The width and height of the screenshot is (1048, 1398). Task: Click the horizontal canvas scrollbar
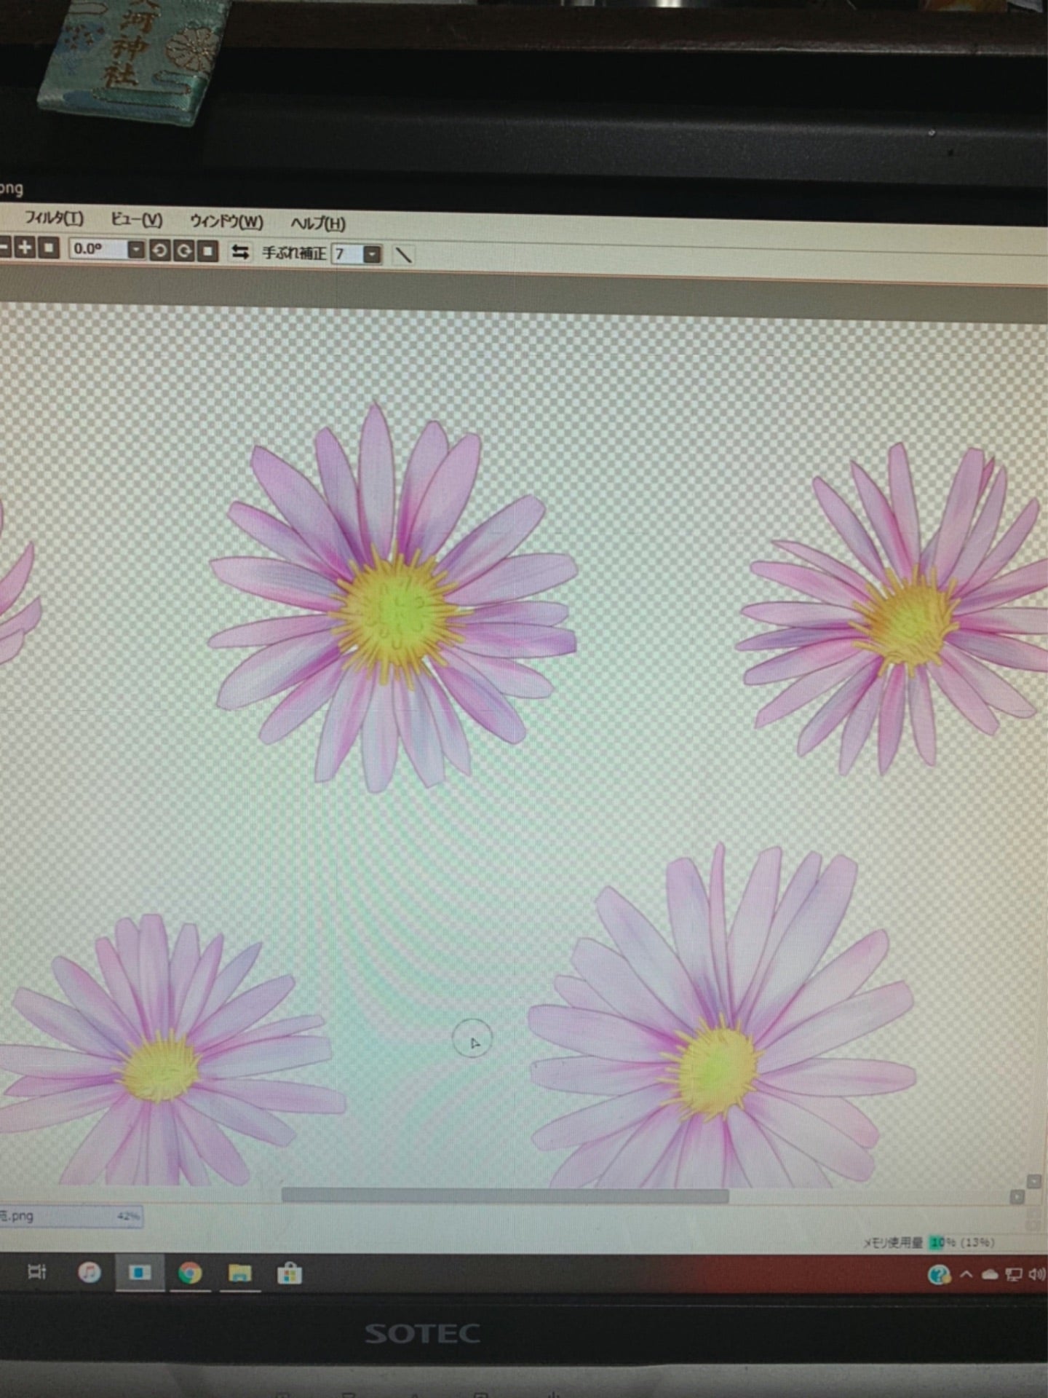tap(504, 1196)
